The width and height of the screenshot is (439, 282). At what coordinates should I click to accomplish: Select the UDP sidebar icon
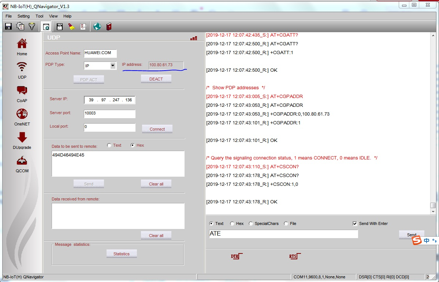click(22, 70)
